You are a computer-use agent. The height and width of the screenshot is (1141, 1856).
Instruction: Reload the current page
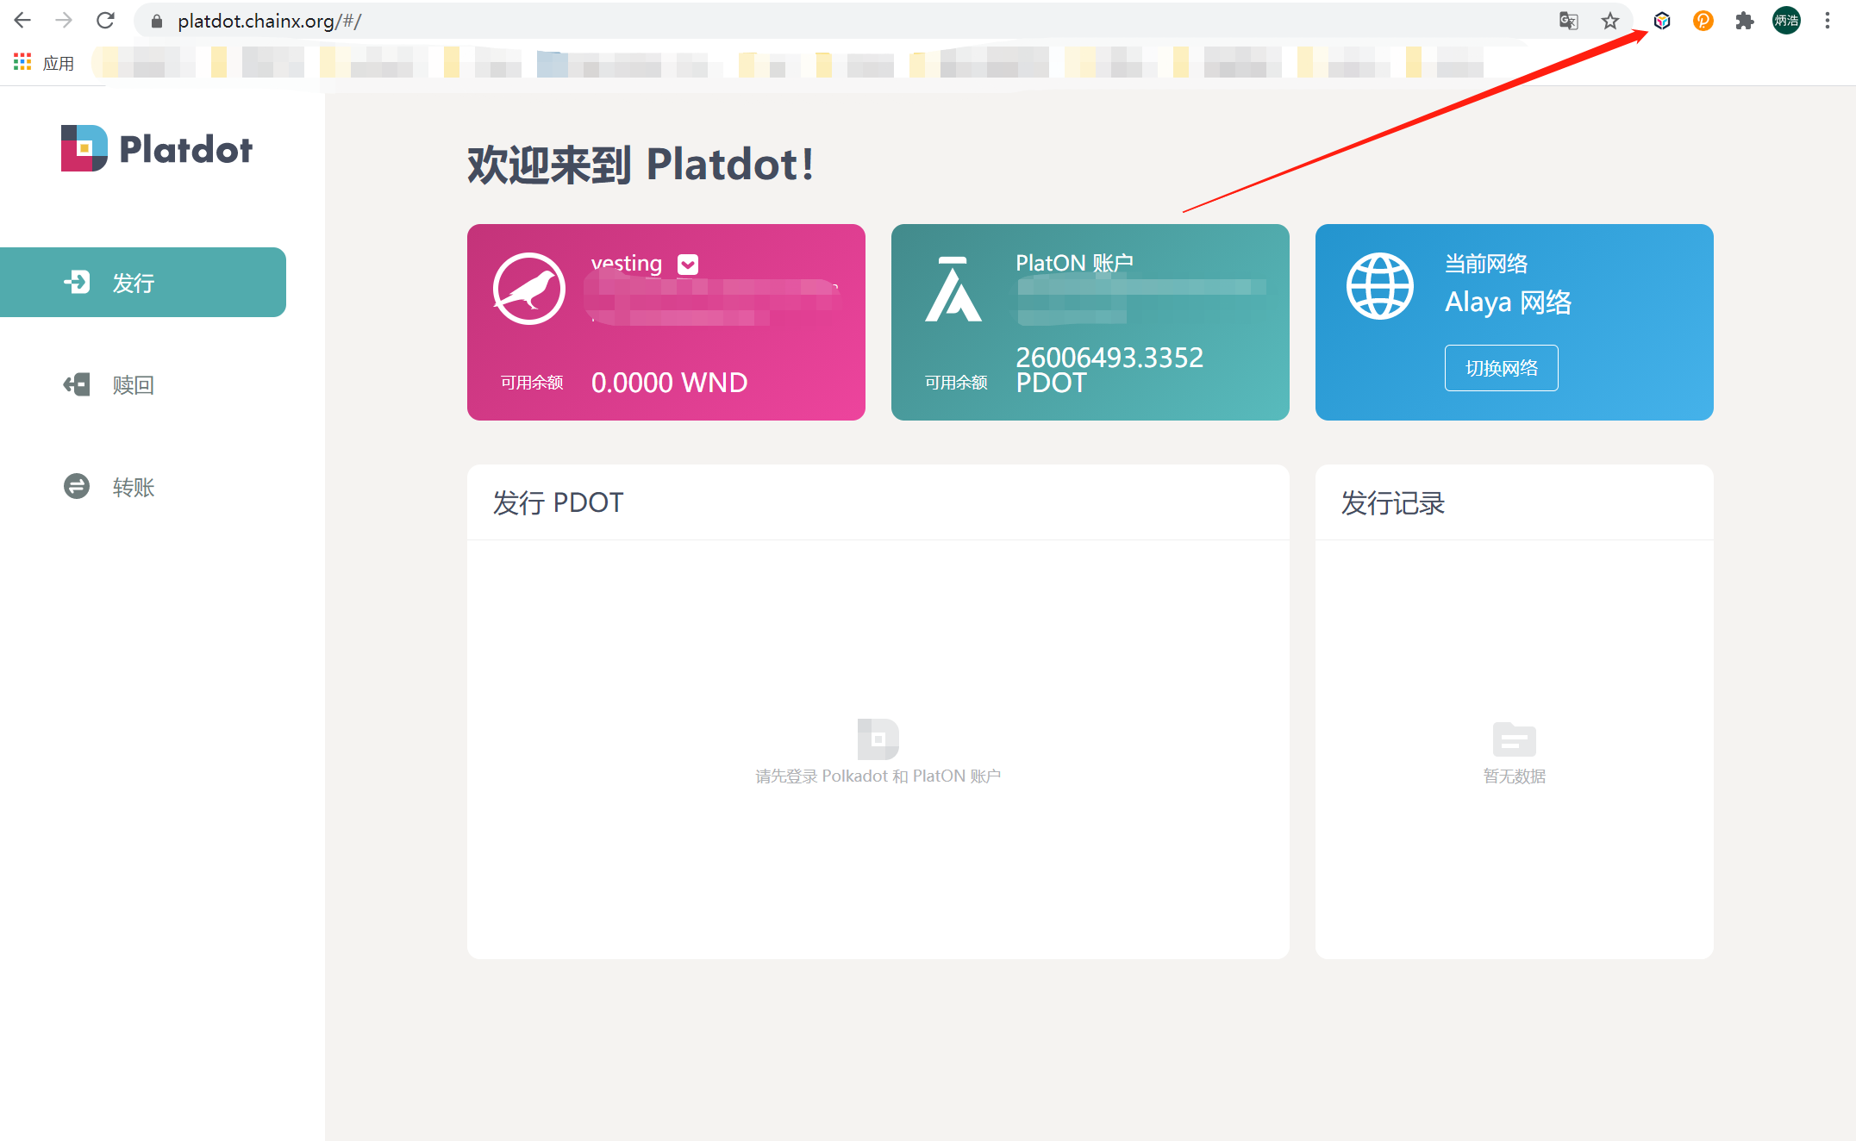coord(105,21)
